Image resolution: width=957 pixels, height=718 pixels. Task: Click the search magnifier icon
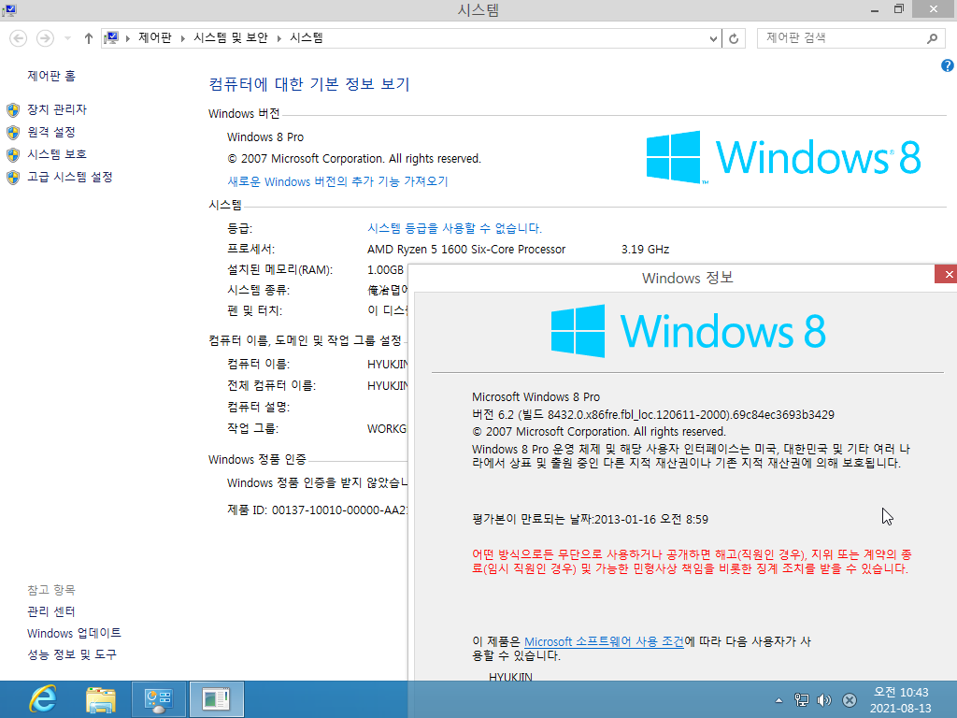tap(932, 38)
